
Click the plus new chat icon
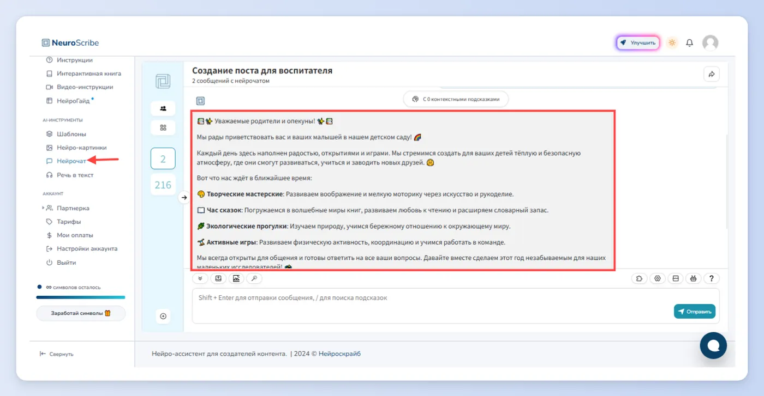[163, 316]
